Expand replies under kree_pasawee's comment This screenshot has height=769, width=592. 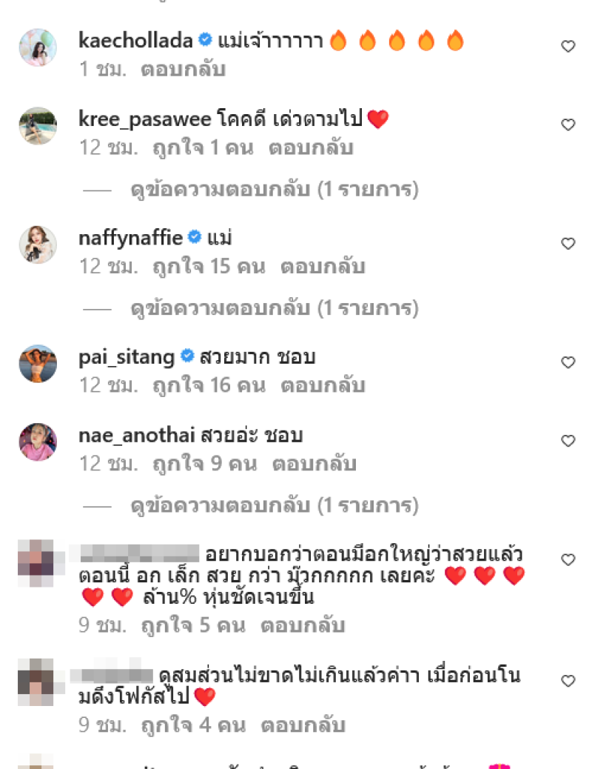click(x=275, y=190)
